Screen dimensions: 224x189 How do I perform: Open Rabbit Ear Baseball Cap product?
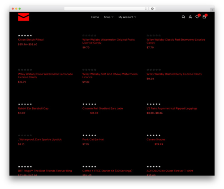point(33,109)
